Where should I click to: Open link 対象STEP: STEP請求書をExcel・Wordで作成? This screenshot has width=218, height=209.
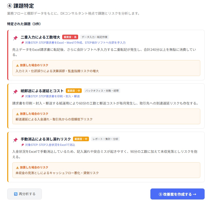[x=75, y=43]
